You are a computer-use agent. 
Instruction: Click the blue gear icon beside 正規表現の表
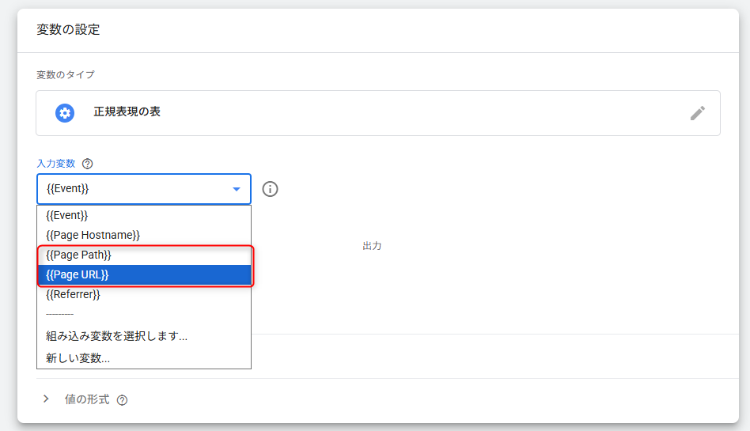65,113
